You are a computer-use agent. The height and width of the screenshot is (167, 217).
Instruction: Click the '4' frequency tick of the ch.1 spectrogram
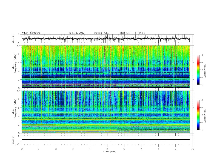(x=19, y=71)
